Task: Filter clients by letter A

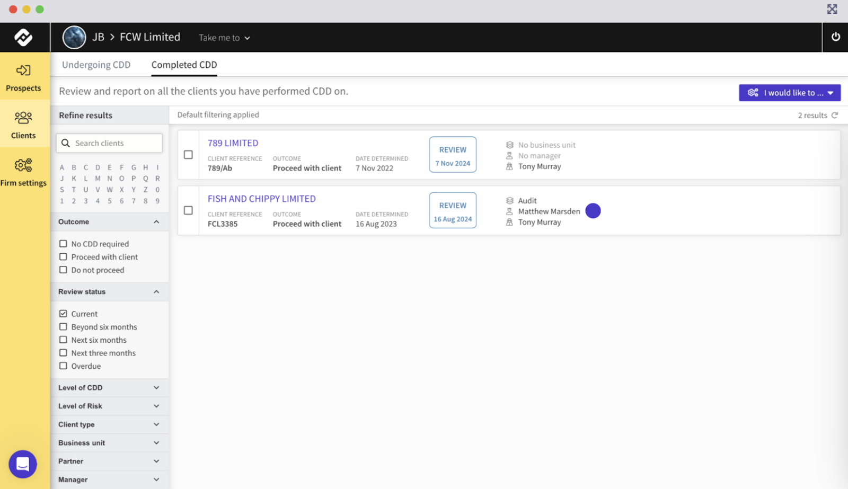Action: pyautogui.click(x=62, y=167)
